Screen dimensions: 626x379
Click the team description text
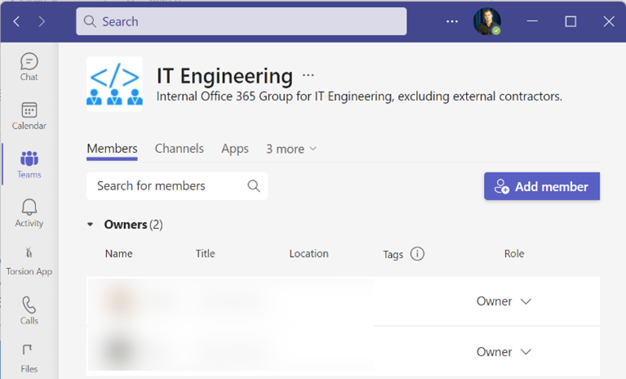[359, 96]
